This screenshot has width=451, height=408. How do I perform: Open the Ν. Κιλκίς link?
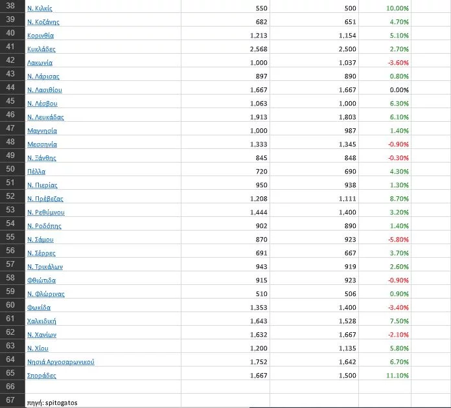[x=40, y=8]
